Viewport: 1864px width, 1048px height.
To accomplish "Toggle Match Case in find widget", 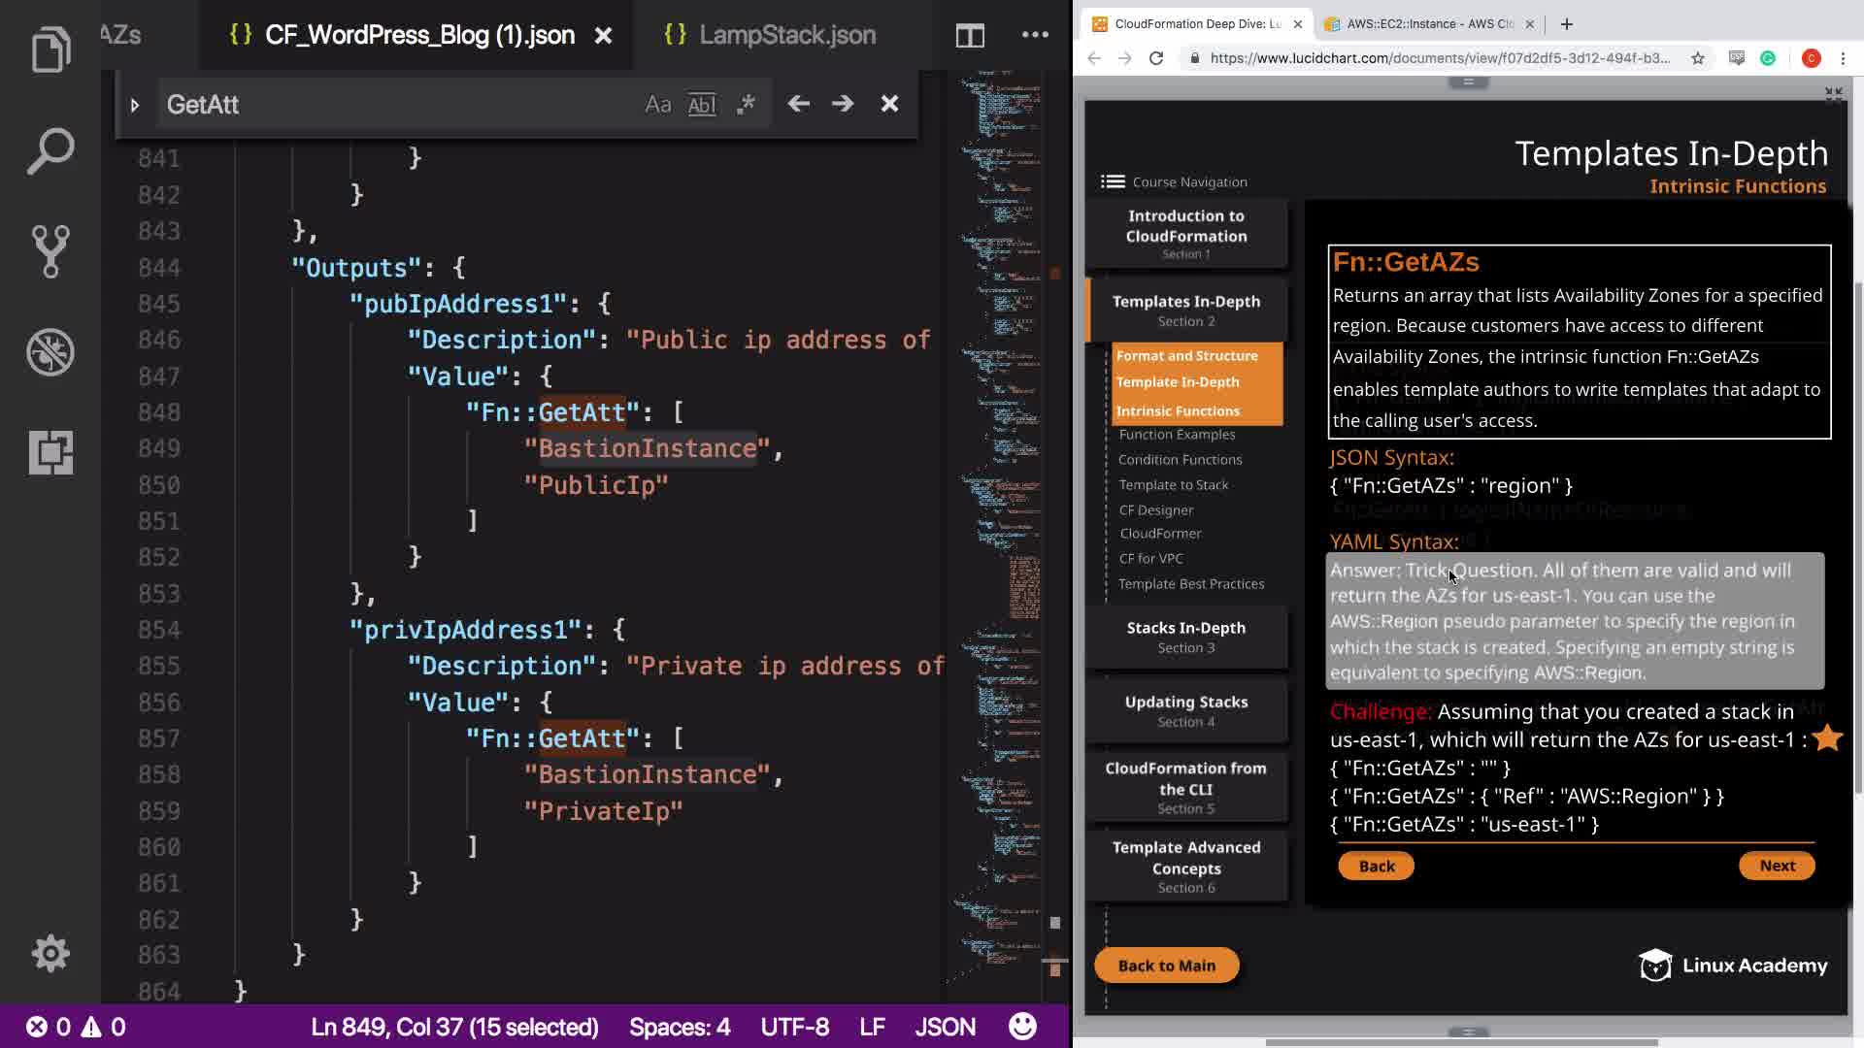I will (657, 104).
